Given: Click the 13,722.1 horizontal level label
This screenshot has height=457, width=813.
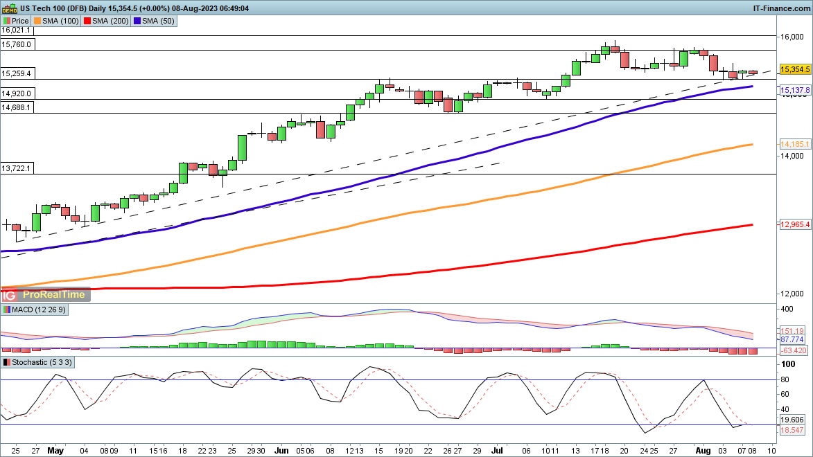Looking at the screenshot, I should pos(17,168).
